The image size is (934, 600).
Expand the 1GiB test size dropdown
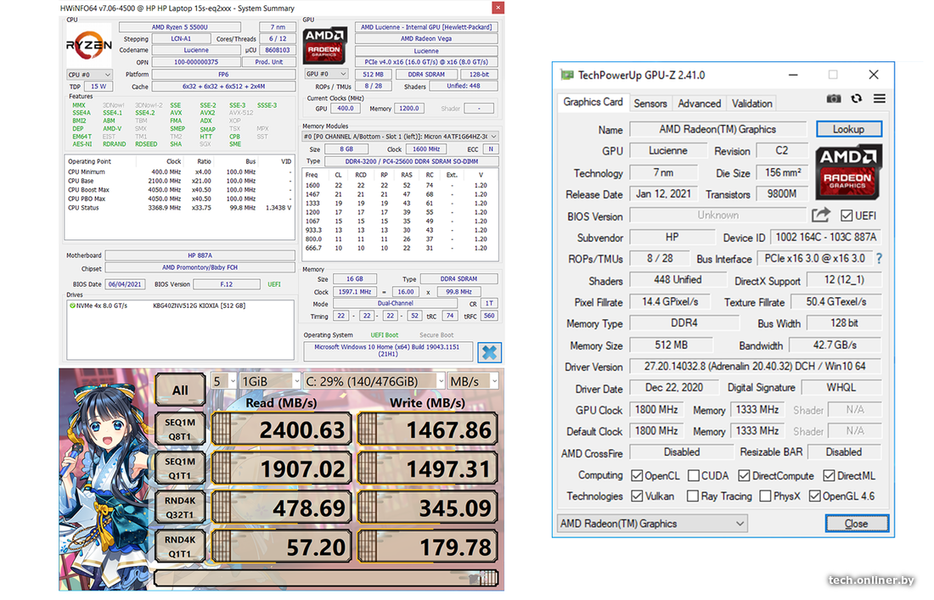[270, 381]
